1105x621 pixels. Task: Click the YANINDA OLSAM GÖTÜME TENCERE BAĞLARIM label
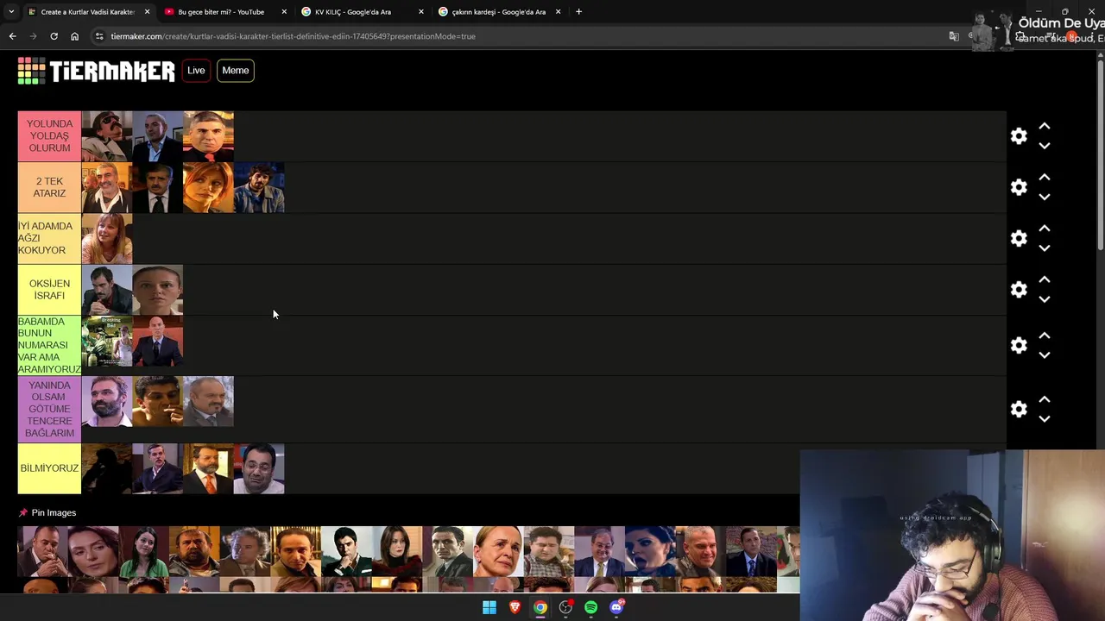tap(49, 409)
